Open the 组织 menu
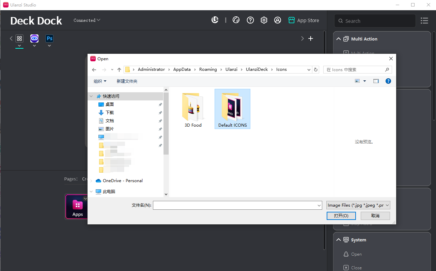The height and width of the screenshot is (271, 436). (x=100, y=81)
